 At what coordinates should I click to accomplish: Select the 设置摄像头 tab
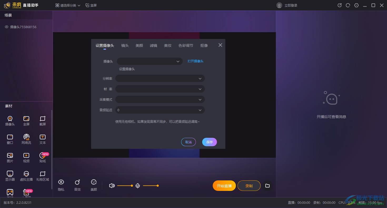pyautogui.click(x=105, y=45)
